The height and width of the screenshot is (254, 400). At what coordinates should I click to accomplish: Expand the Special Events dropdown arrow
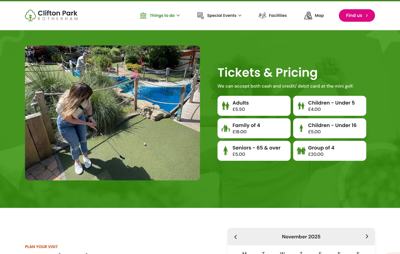pyautogui.click(x=240, y=16)
